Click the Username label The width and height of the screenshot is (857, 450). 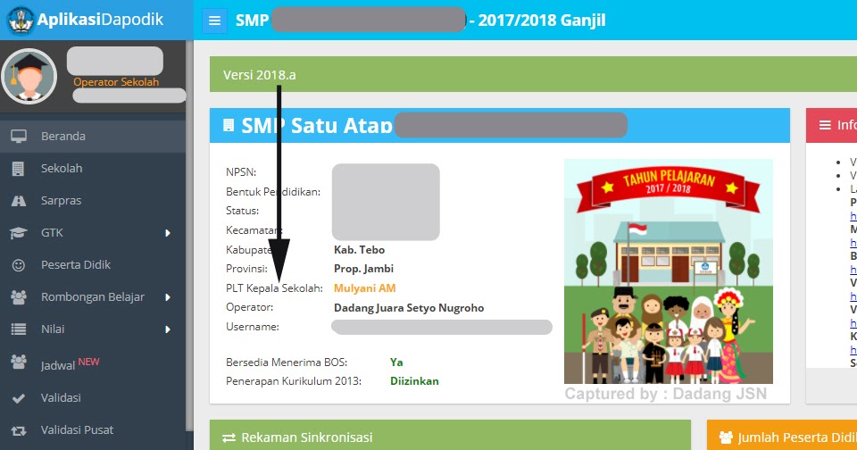[253, 327]
